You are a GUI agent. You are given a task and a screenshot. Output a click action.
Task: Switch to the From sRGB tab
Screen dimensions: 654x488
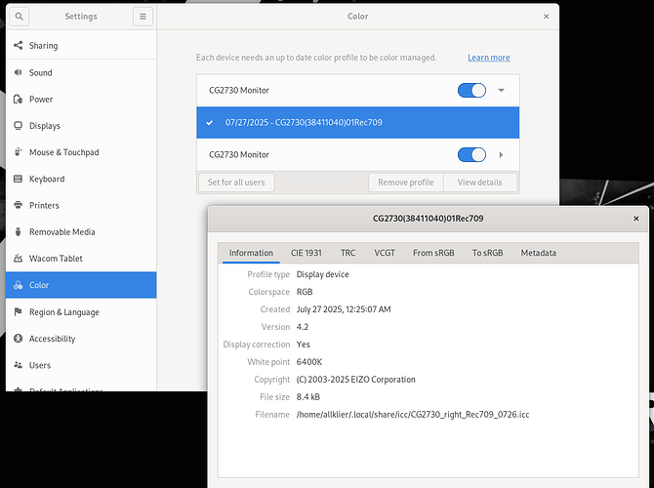pos(433,253)
